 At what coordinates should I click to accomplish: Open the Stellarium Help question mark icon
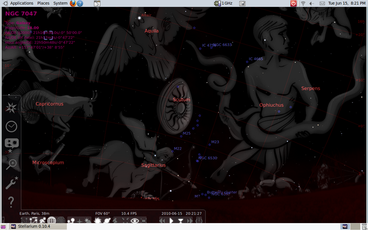11,202
